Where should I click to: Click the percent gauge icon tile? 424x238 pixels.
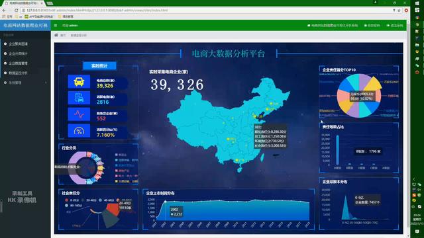tap(79, 131)
